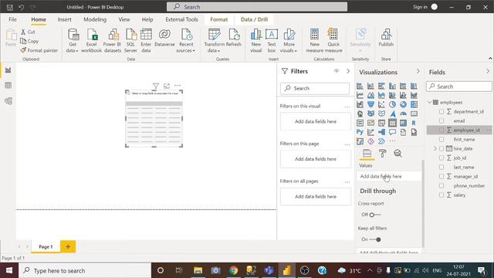This screenshot has width=494, height=278.
Task: Switch to the Insert ribbon tab
Action: point(65,19)
